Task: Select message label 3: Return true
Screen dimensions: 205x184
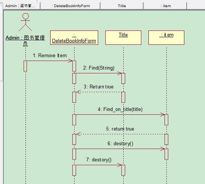Action: (99, 87)
